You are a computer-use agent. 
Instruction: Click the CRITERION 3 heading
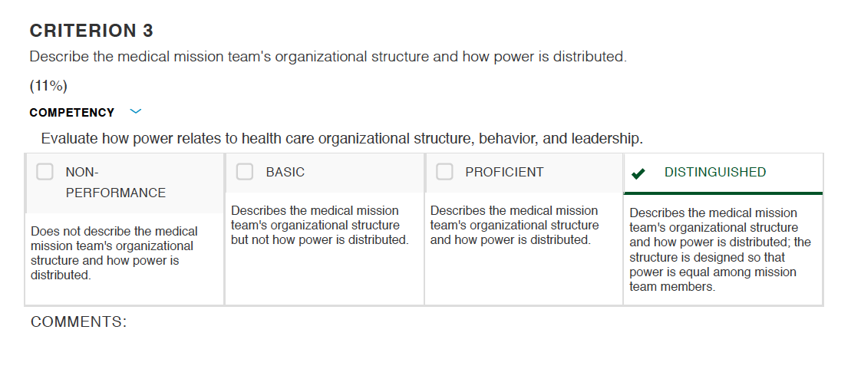pos(91,31)
